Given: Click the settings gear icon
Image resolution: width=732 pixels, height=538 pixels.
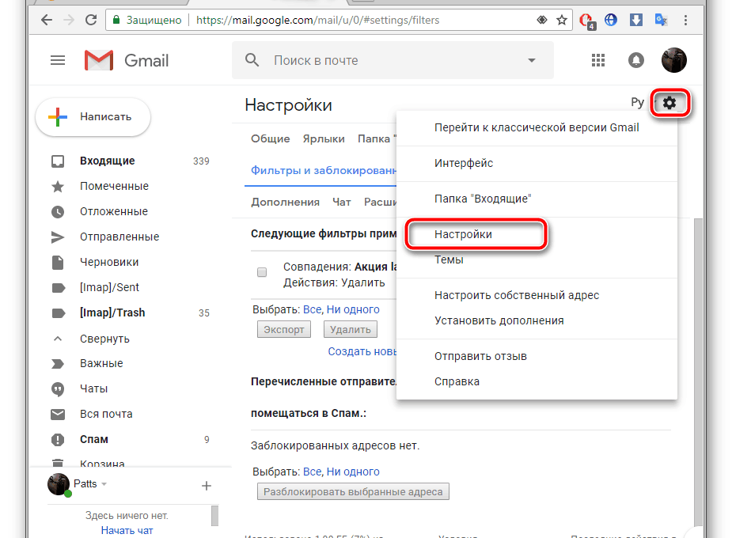Looking at the screenshot, I should tap(670, 103).
